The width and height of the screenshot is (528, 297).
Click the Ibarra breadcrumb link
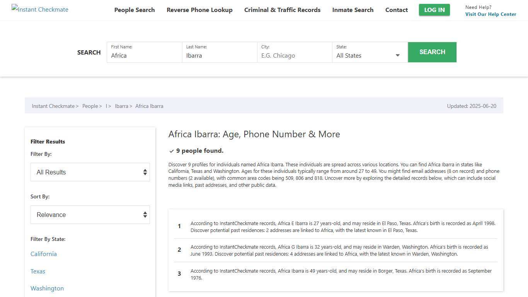[x=121, y=106]
